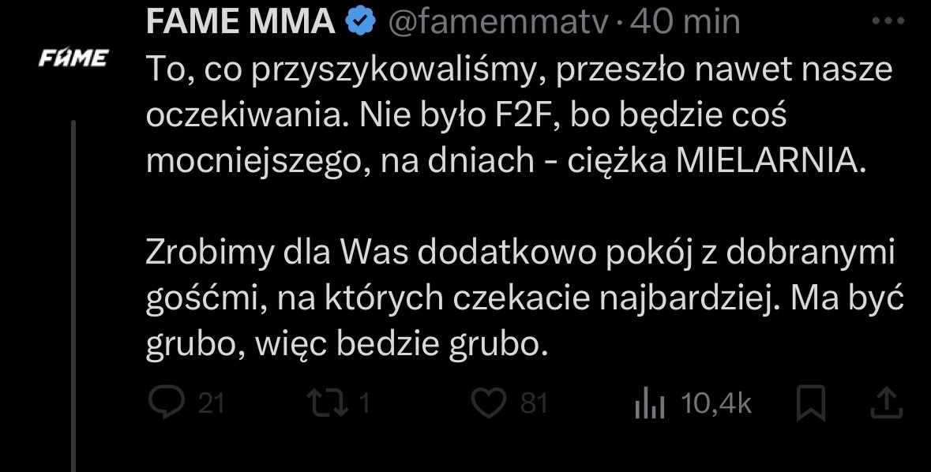Go to the FAME MMA display name profile
The height and width of the screenshot is (472, 931).
[x=241, y=23]
